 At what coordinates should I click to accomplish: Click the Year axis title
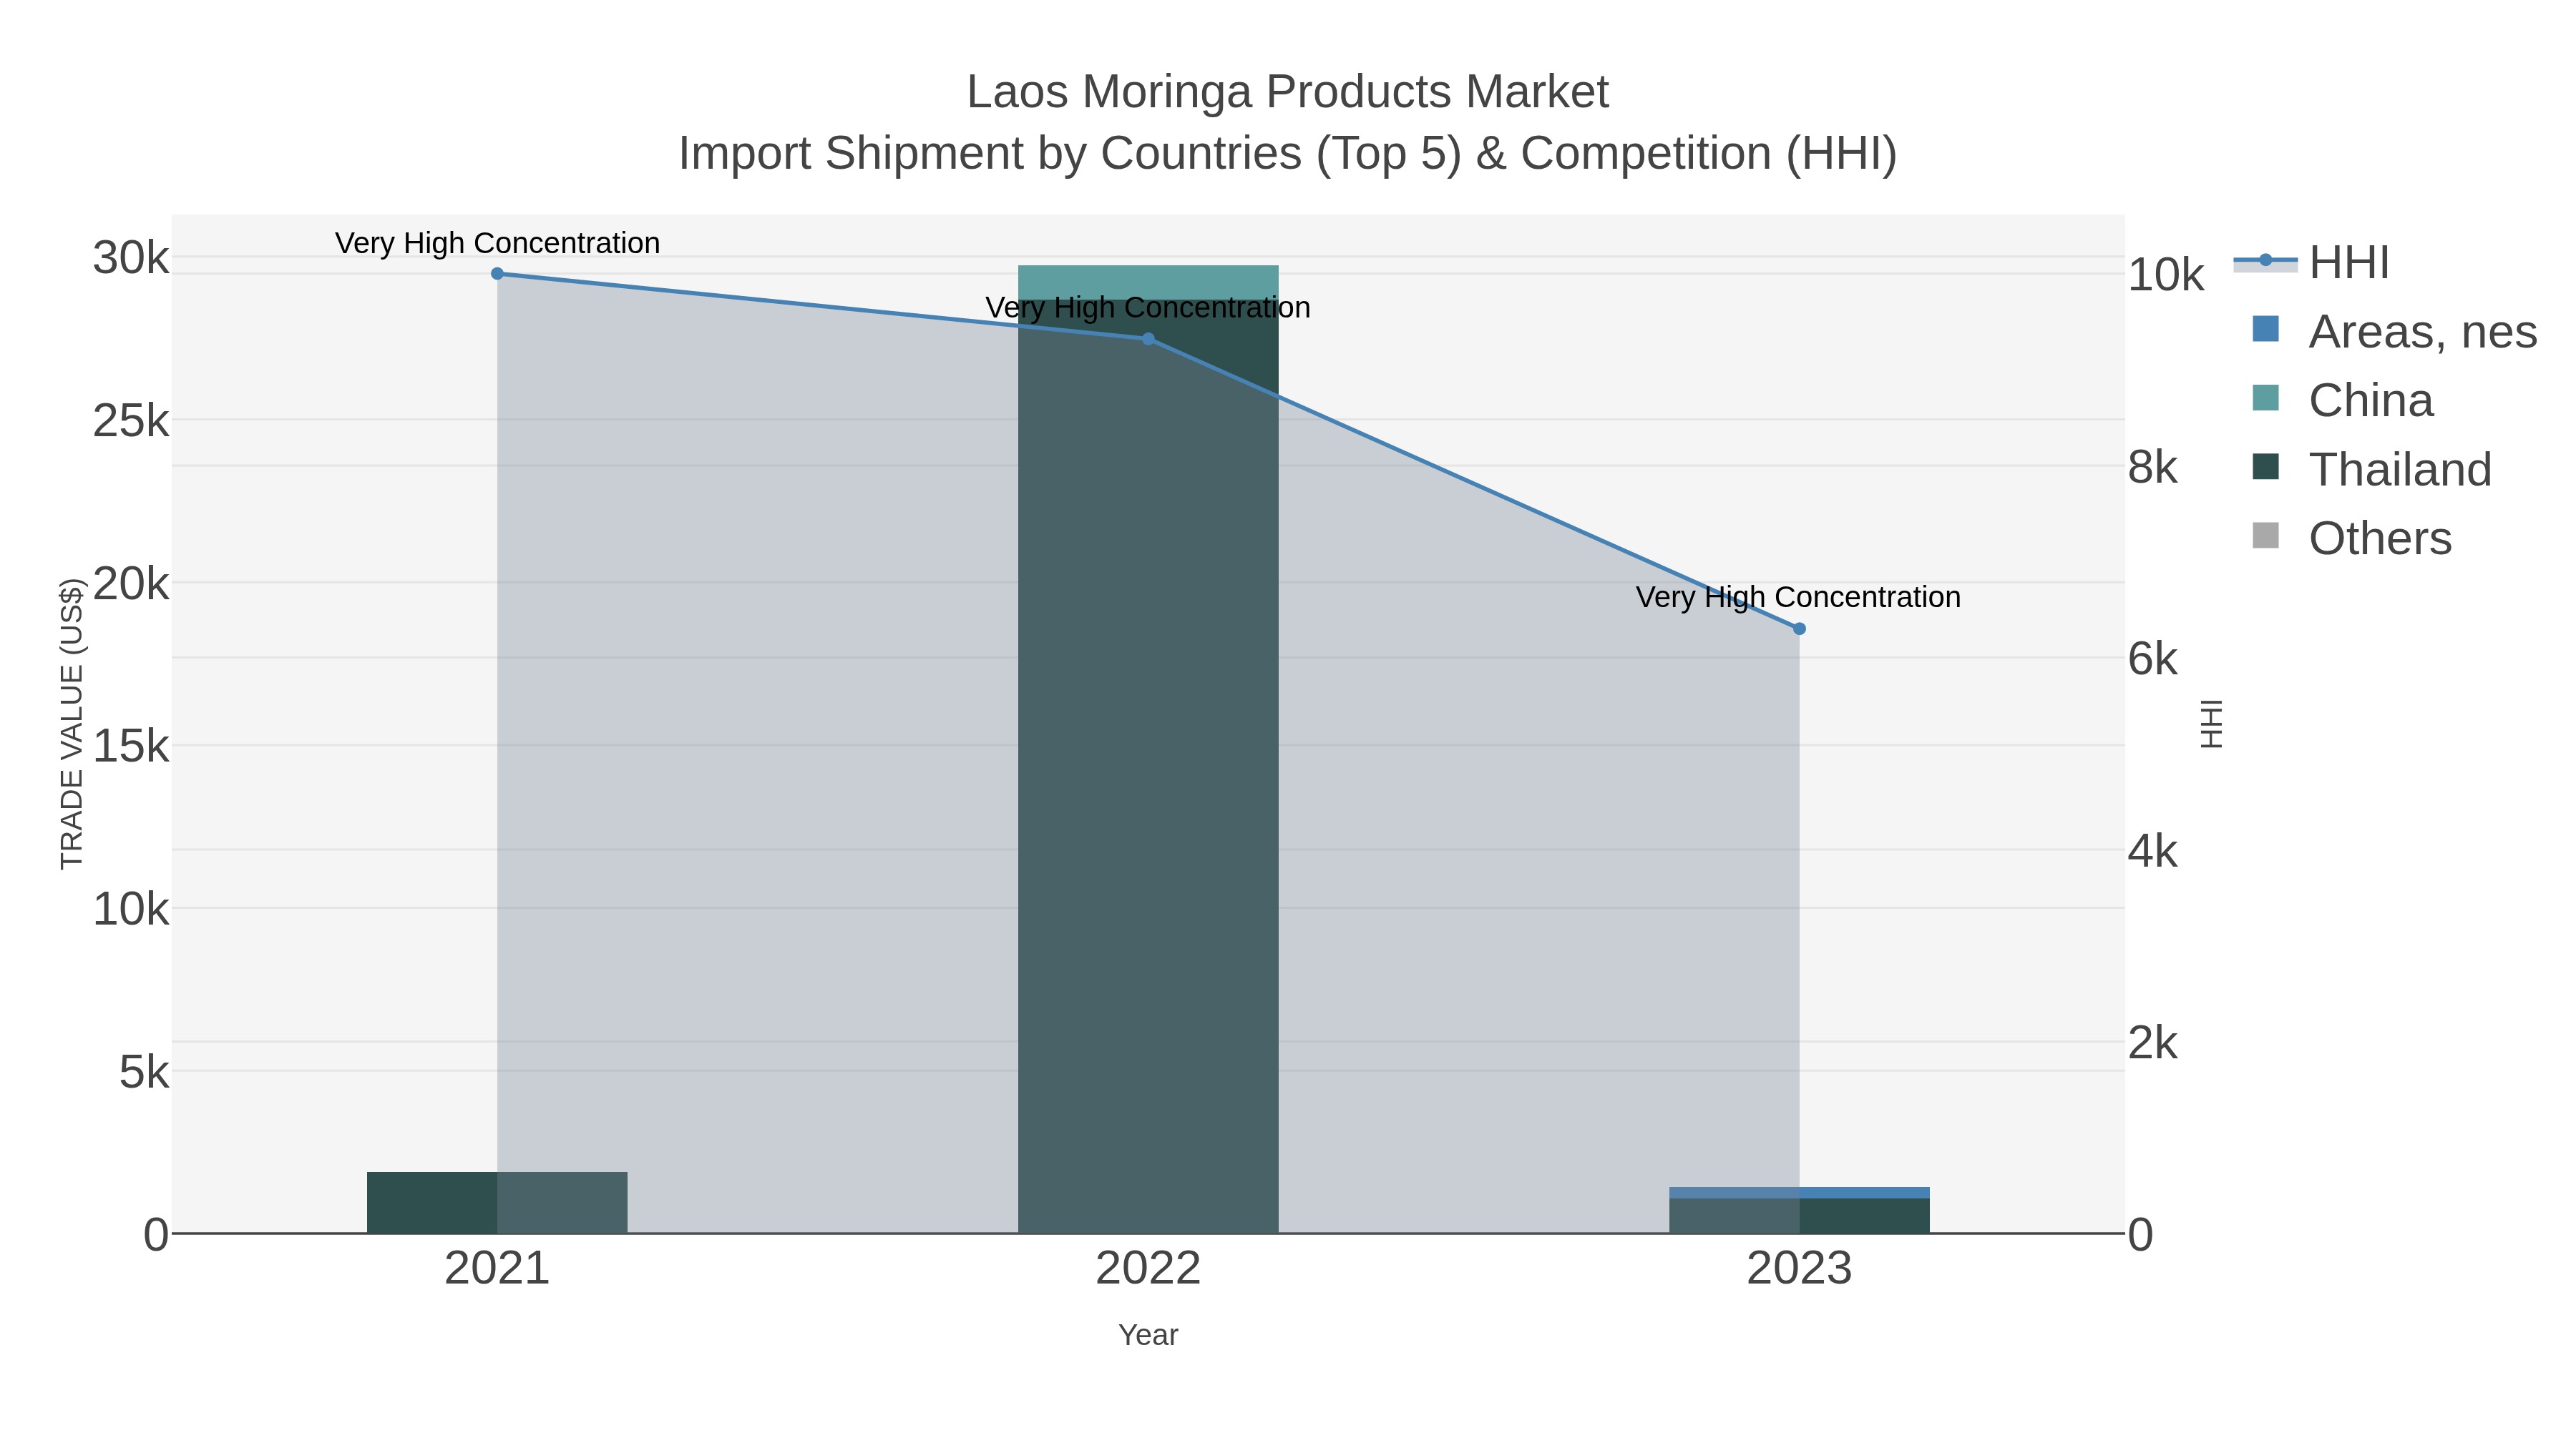pyautogui.click(x=1148, y=1335)
